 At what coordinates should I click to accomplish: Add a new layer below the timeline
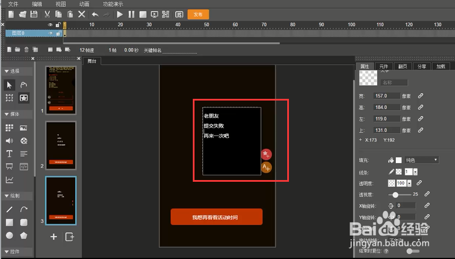[x=9, y=50]
